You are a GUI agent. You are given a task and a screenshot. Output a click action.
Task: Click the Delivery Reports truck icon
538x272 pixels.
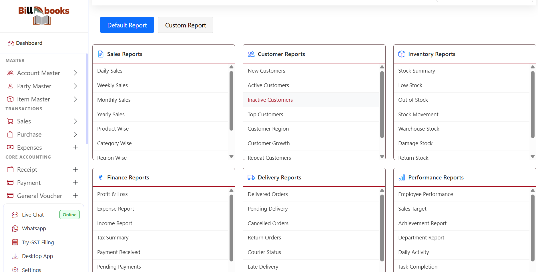251,177
